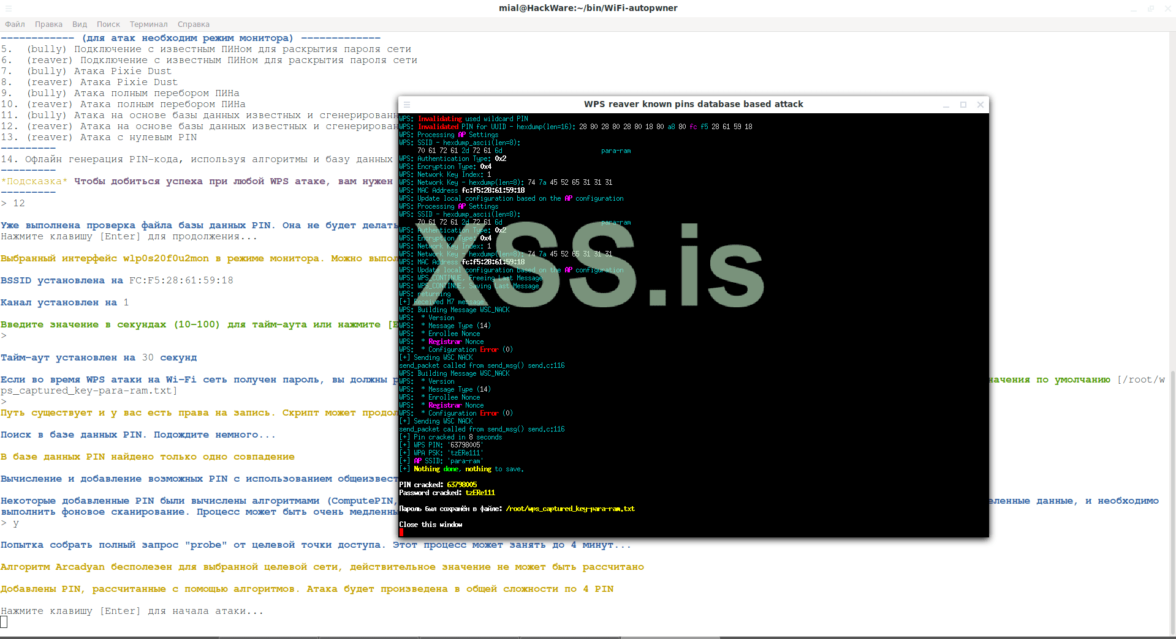
Task: Minimize the main WiFi-autopwner terminal window
Action: [1134, 9]
